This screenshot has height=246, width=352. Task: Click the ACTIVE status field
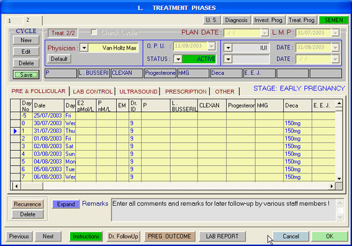point(199,59)
